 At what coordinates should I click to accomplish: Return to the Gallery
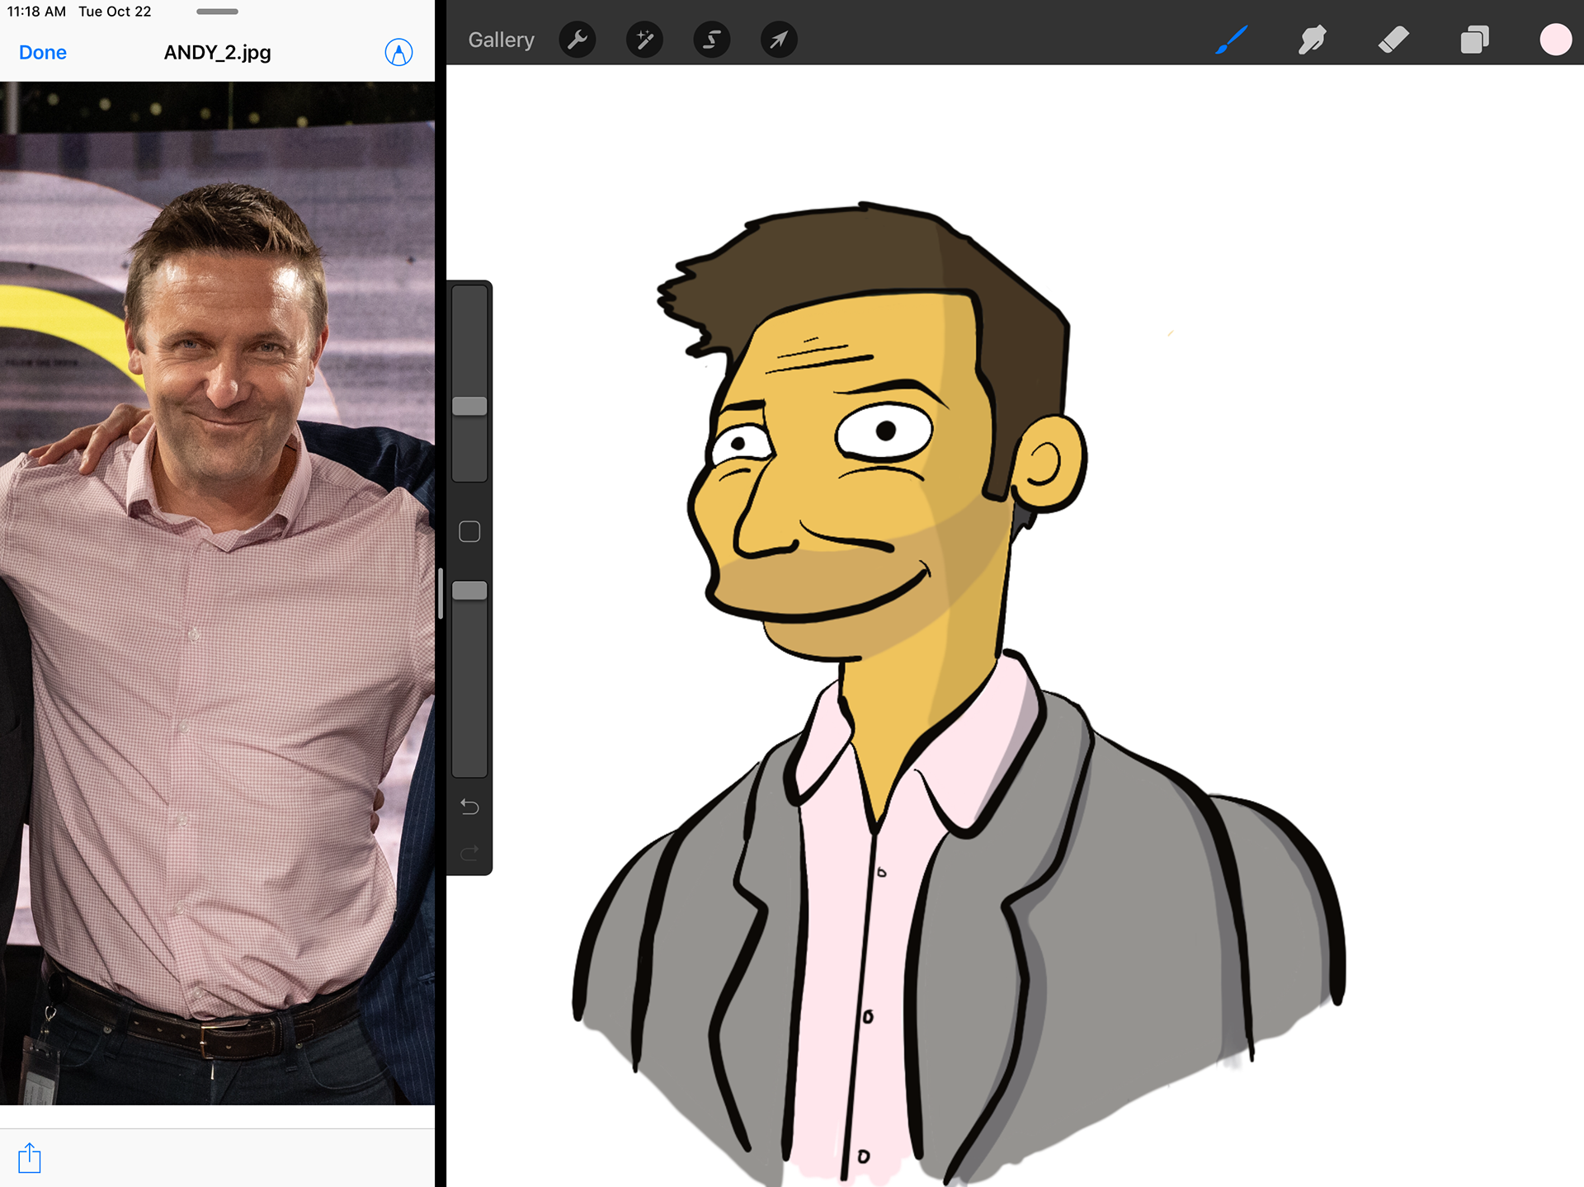[x=501, y=40]
